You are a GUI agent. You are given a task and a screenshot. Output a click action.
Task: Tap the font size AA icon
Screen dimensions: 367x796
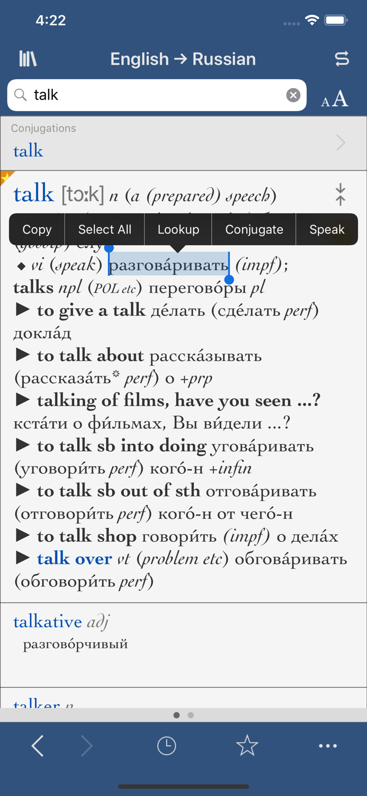(x=335, y=99)
